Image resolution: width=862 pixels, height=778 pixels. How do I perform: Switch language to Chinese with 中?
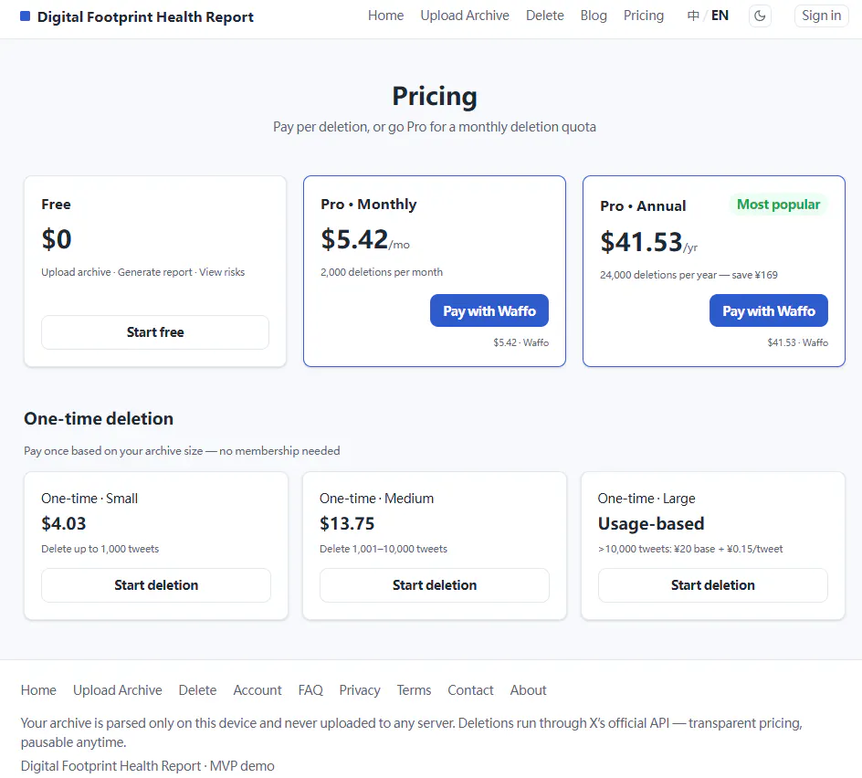coord(693,16)
